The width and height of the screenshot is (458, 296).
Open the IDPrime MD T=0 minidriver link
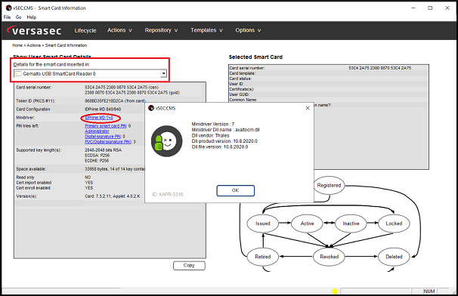[x=99, y=118]
